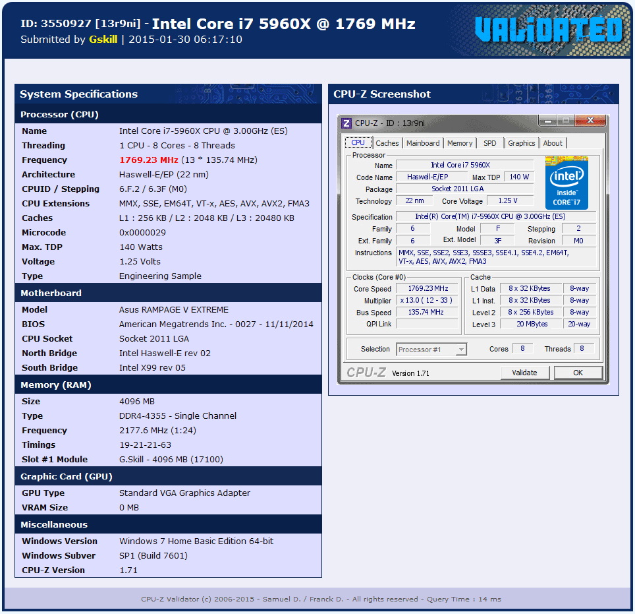
Task: Click the Core Speed value field
Action: [x=428, y=289]
